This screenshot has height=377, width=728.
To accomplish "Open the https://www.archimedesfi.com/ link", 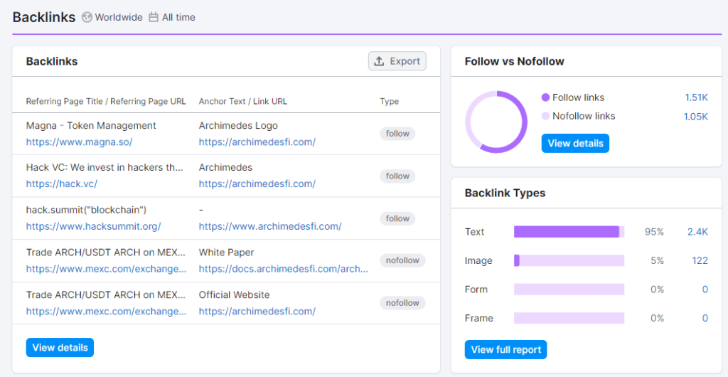I will (x=270, y=227).
